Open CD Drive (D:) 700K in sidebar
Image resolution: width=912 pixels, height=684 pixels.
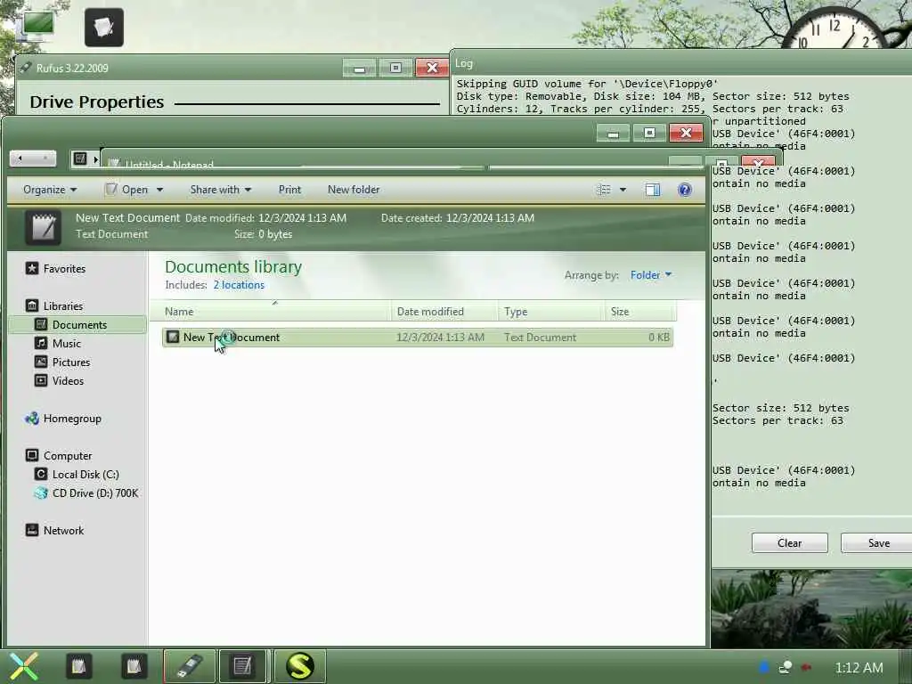click(x=95, y=493)
